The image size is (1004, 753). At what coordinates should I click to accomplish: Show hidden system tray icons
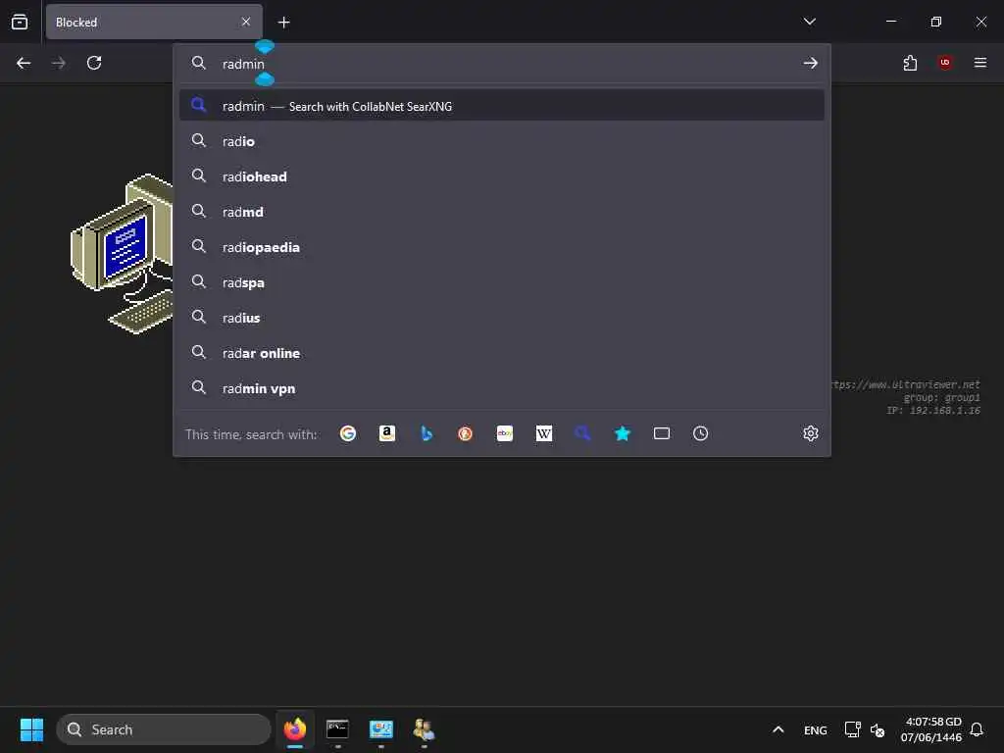[x=778, y=729]
